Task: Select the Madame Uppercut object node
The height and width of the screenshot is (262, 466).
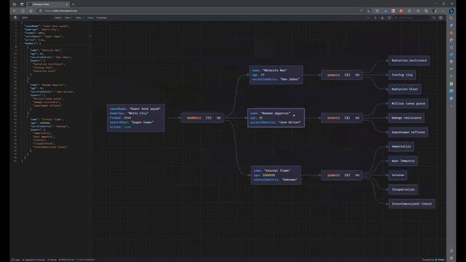Action: pyautogui.click(x=276, y=118)
